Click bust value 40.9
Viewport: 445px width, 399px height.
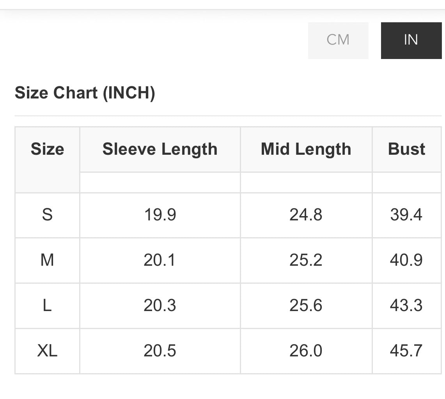pyautogui.click(x=406, y=260)
